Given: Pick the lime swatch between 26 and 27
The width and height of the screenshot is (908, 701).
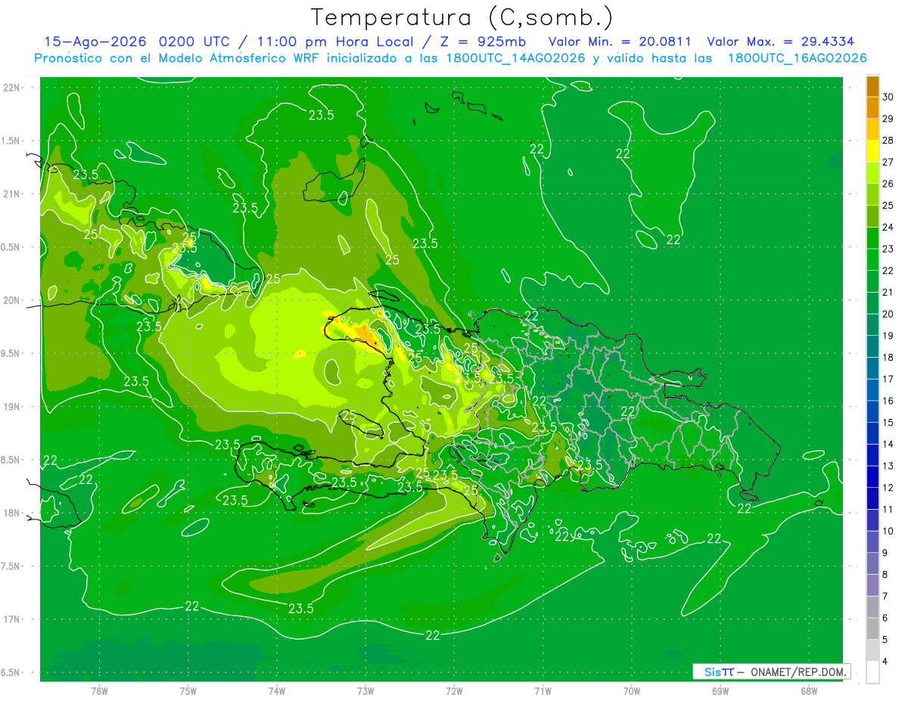Looking at the screenshot, I should pyautogui.click(x=872, y=172).
